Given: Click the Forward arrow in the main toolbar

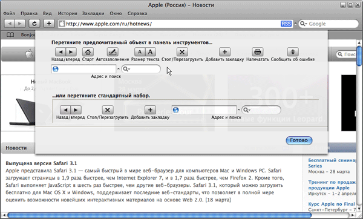Looking at the screenshot, I should 20,24.
